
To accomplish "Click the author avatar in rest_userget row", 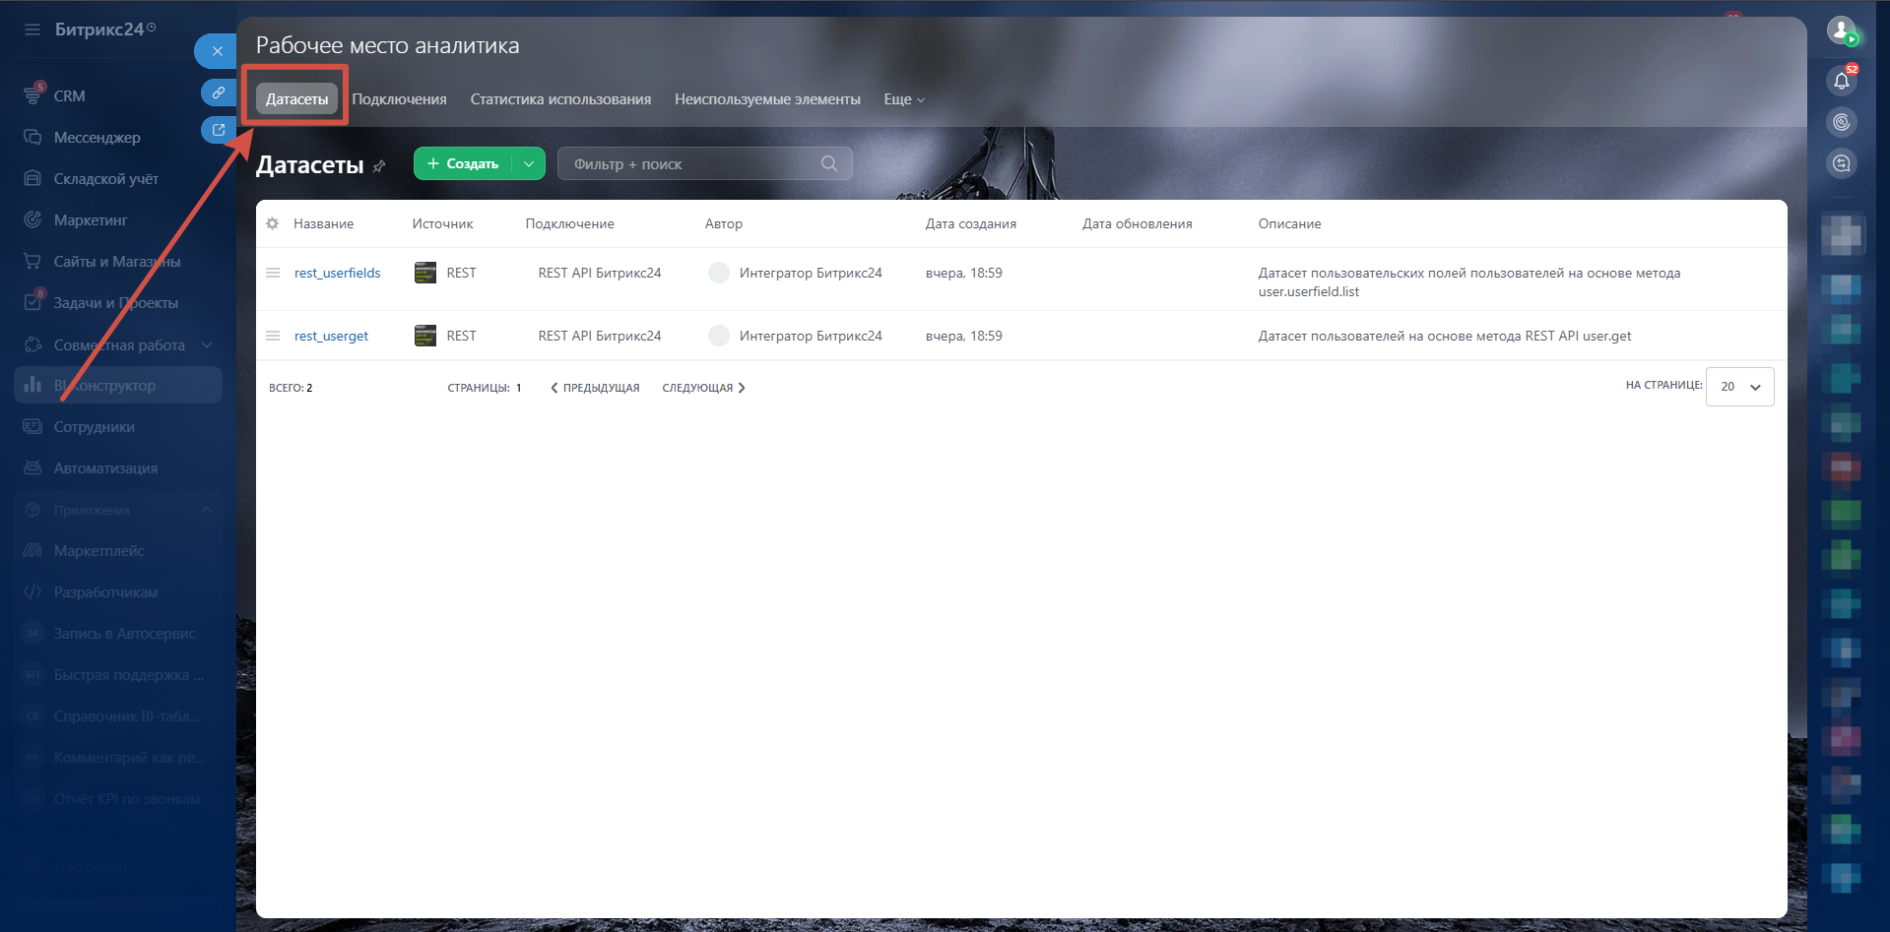I will click(719, 336).
